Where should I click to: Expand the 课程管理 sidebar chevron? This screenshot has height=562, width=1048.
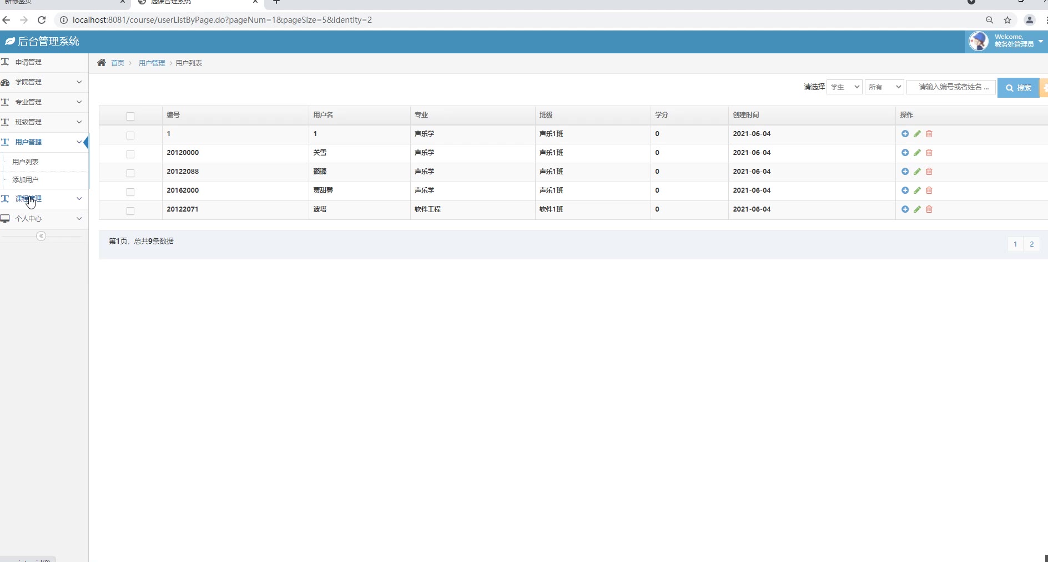coord(79,199)
